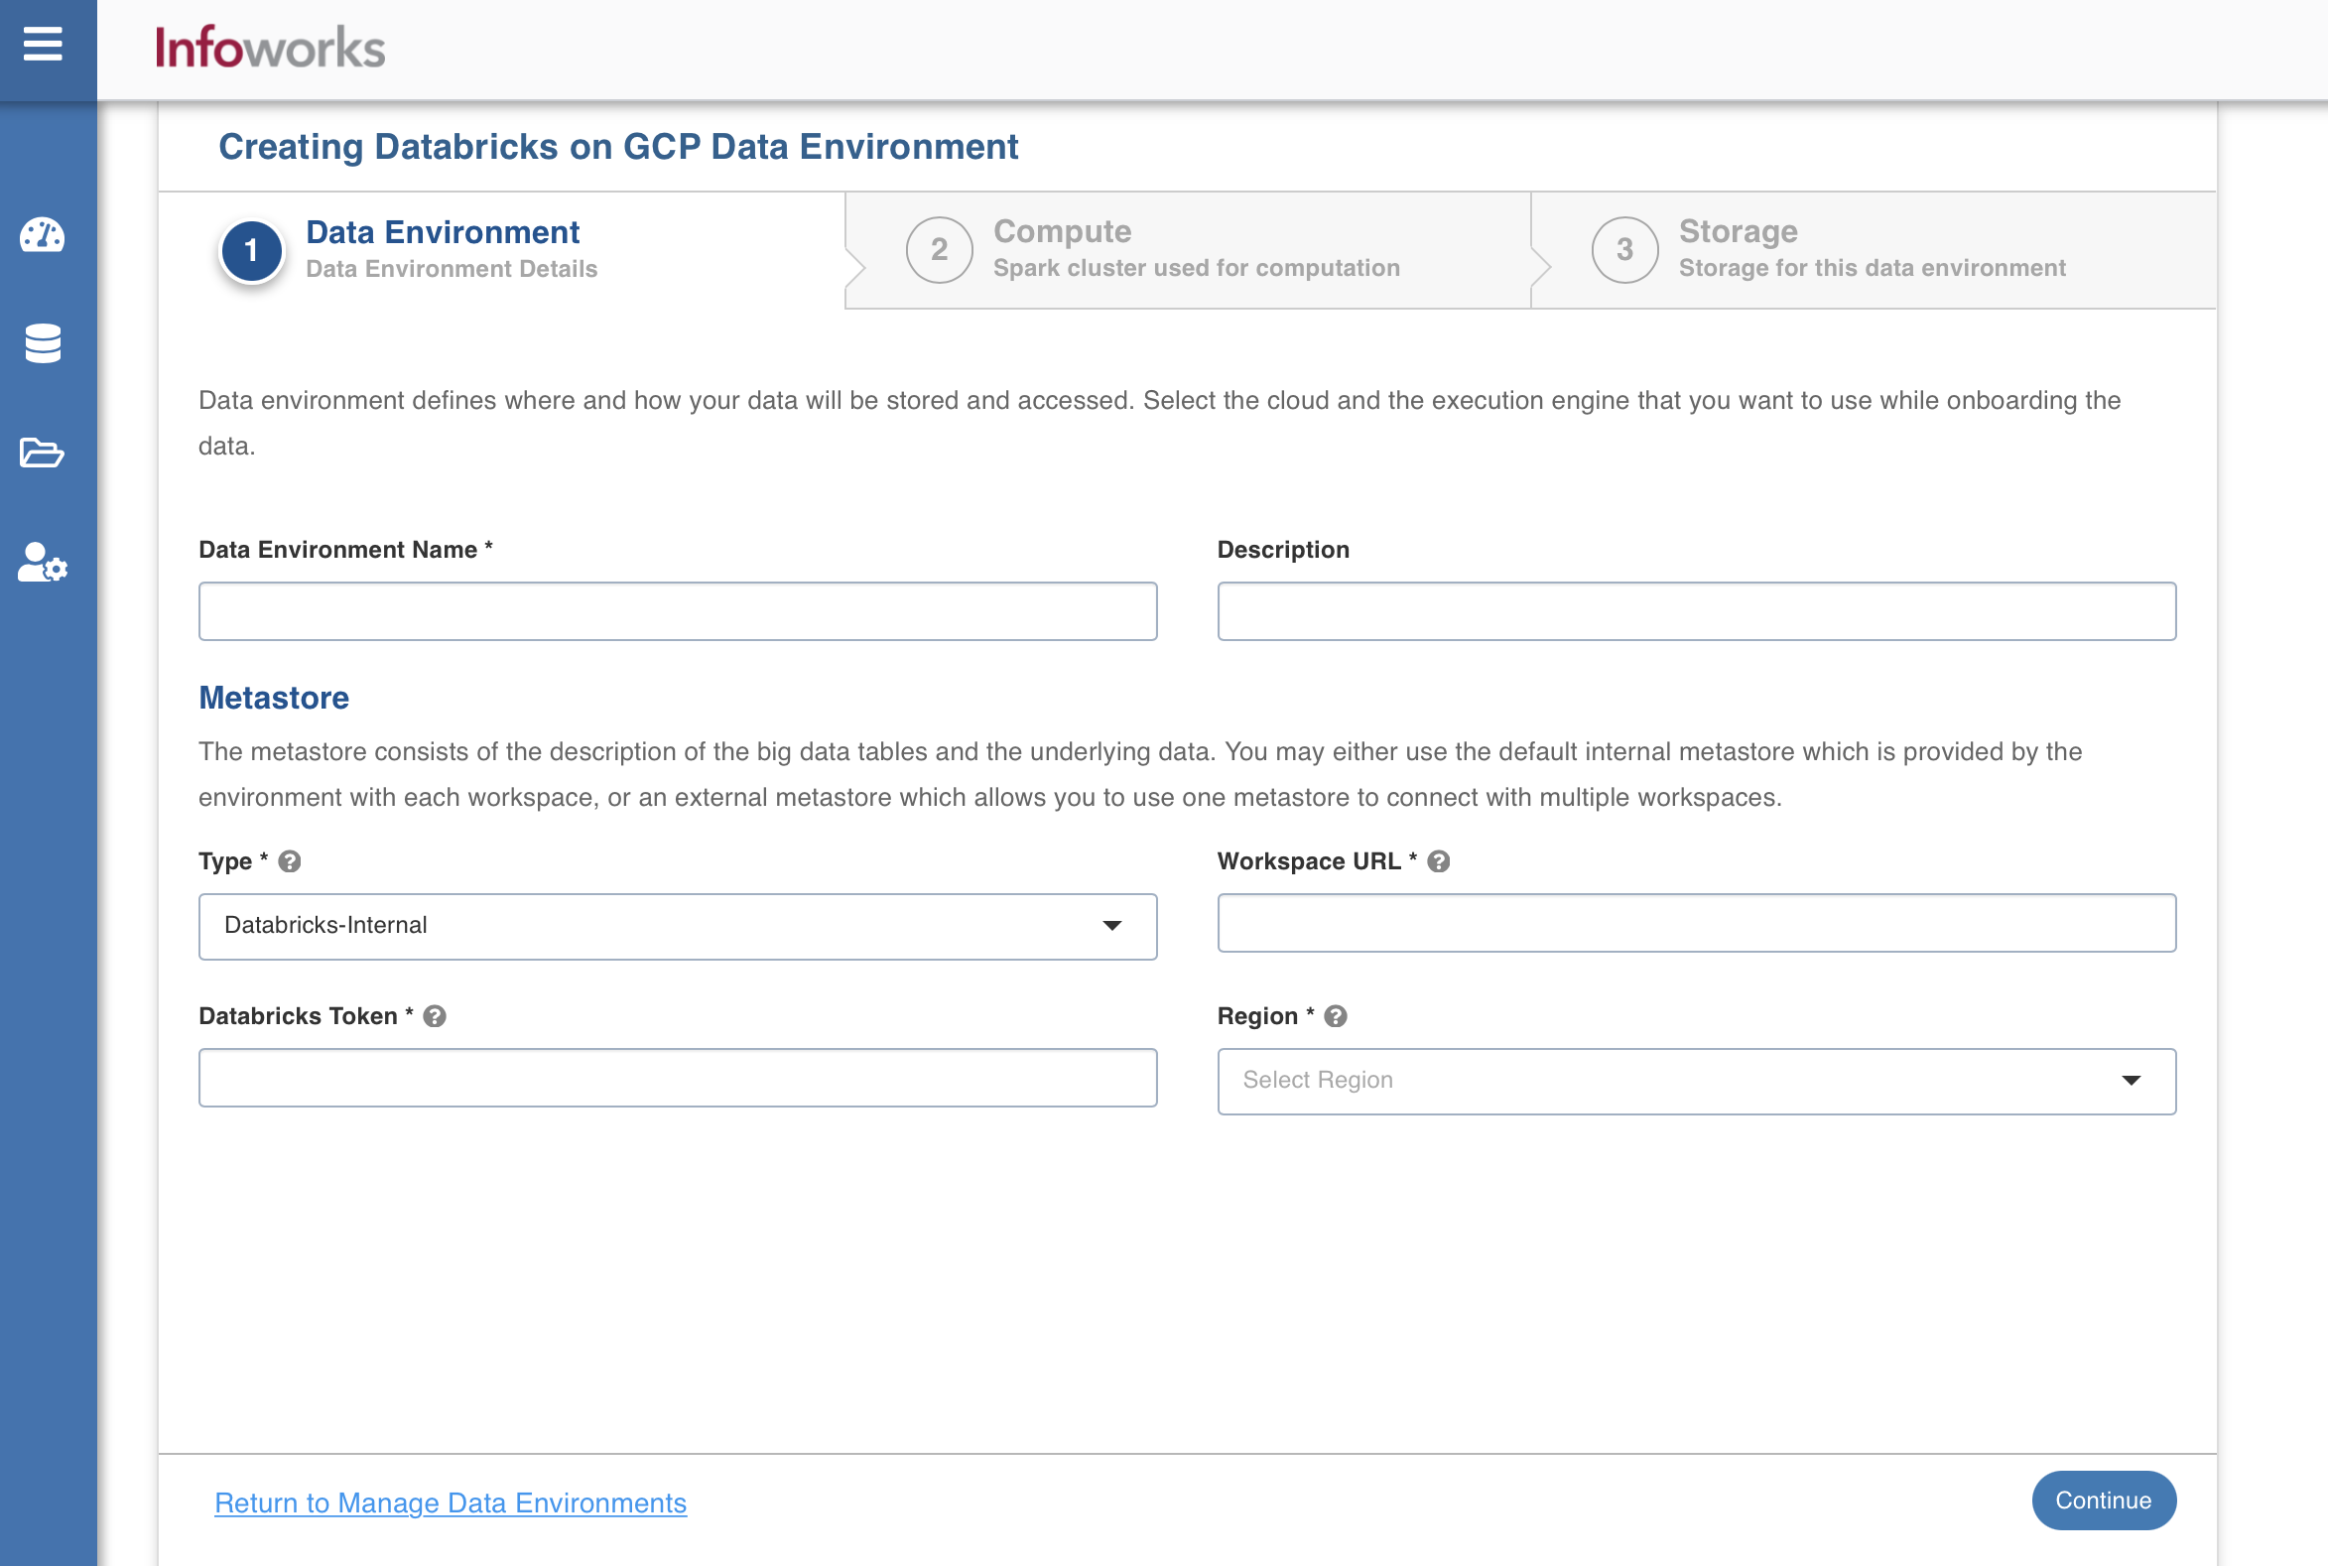The height and width of the screenshot is (1566, 2328).
Task: Open the database sources icon in sidebar
Action: click(x=43, y=343)
